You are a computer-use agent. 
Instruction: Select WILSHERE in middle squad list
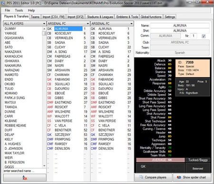tap(62, 112)
